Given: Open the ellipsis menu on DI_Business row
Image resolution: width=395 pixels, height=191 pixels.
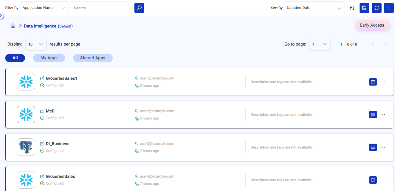Looking at the screenshot, I should coord(383,147).
